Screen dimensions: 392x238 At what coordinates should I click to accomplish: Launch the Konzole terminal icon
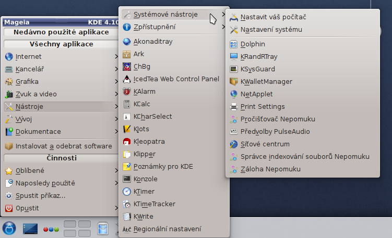(x=127, y=179)
